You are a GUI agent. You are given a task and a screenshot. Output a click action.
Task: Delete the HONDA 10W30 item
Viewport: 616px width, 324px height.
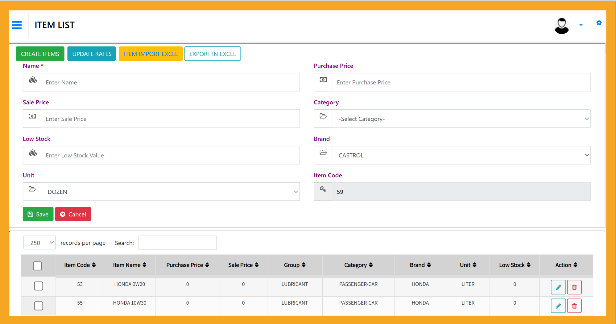(x=574, y=306)
